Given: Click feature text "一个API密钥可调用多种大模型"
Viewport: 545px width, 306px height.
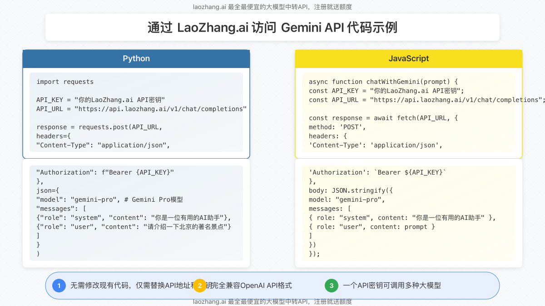Looking at the screenshot, I should pyautogui.click(x=392, y=286).
